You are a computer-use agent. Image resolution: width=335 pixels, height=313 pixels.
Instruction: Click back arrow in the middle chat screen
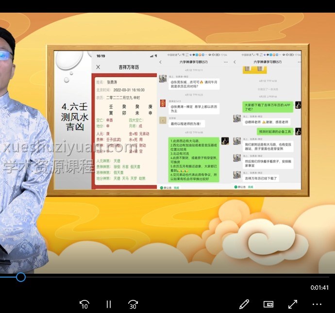[x=161, y=62]
